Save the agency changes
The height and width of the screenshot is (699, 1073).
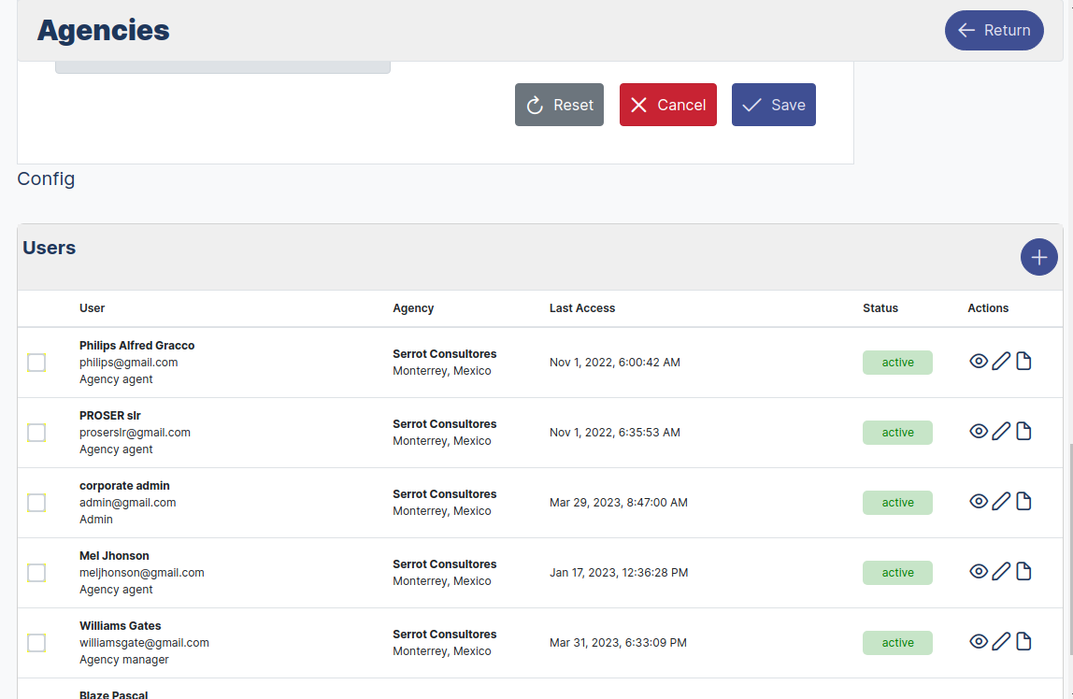773,104
